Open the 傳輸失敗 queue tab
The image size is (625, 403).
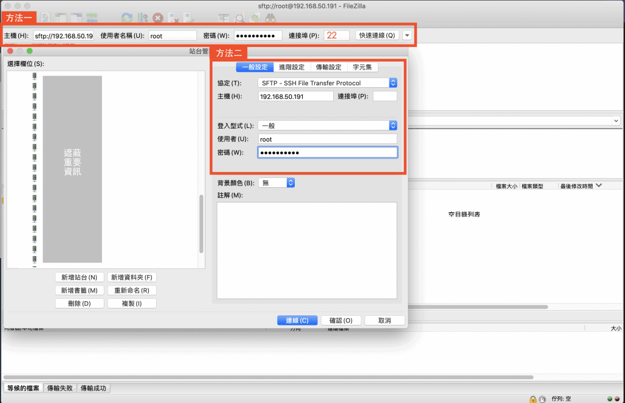[x=60, y=388]
